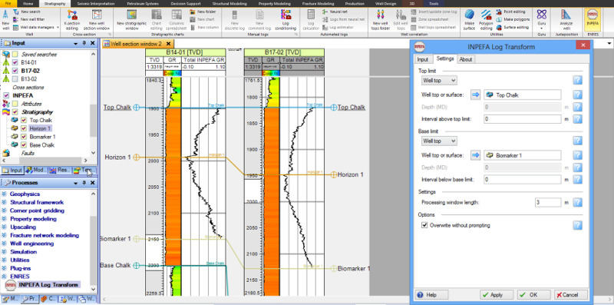614x305 pixels.
Task: Open the Log calculator
Action: point(311,20)
